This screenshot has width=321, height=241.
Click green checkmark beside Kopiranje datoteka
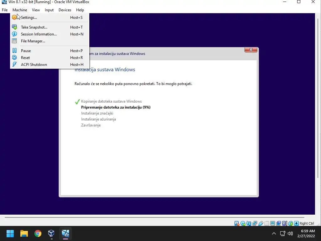click(x=77, y=101)
